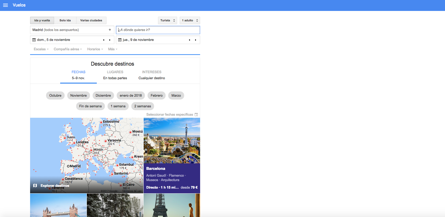Image resolution: width=445 pixels, height=217 pixels.
Task: Click calendar icon beside Seleccionar fechas específicas
Action: 196,115
